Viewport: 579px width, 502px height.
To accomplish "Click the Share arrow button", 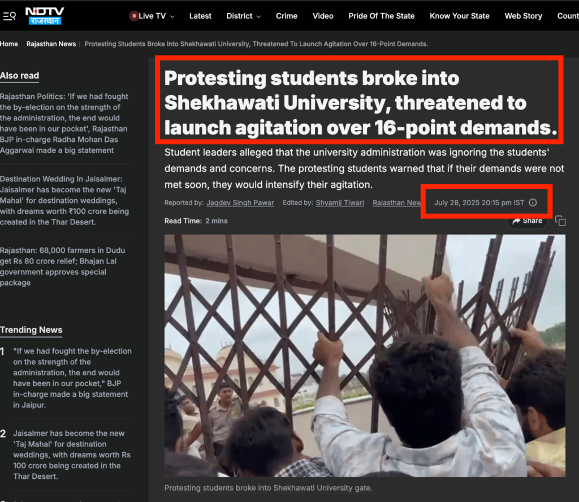I will click(x=528, y=220).
